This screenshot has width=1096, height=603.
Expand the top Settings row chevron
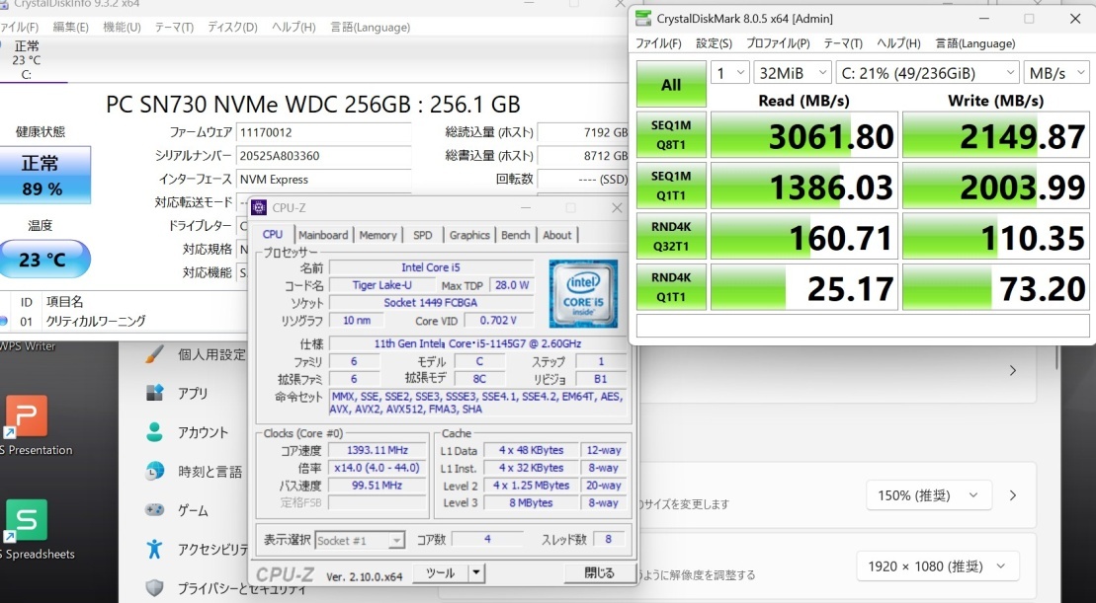pos(1013,371)
